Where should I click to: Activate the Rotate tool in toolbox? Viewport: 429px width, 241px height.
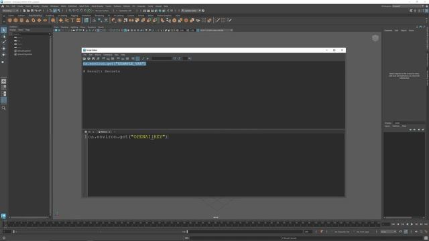pos(3,55)
